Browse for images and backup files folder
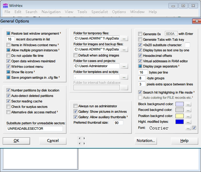The width and height of the screenshot is (201, 172). click(124, 49)
